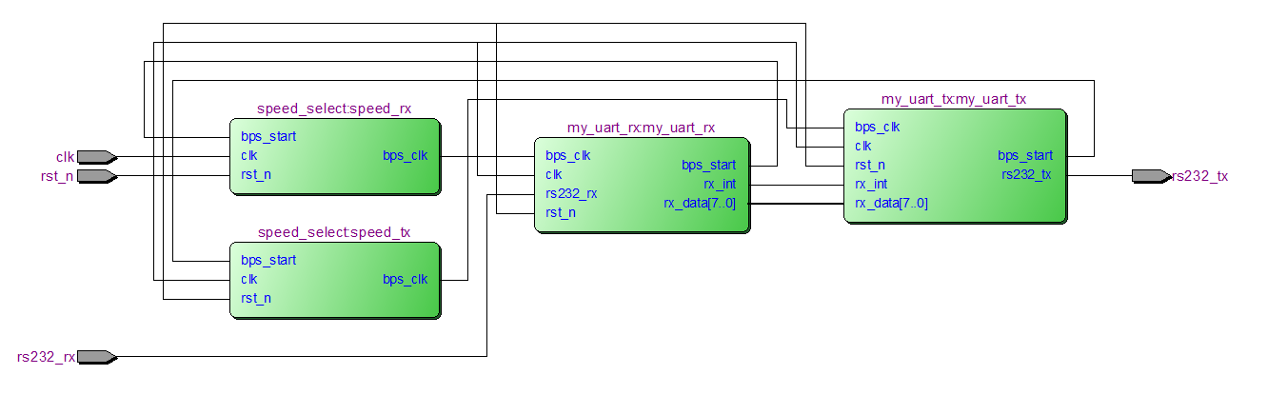The height and width of the screenshot is (395, 1268).
Task: Select rs232_tx output port inside my_uart_tx
Action: (1026, 174)
